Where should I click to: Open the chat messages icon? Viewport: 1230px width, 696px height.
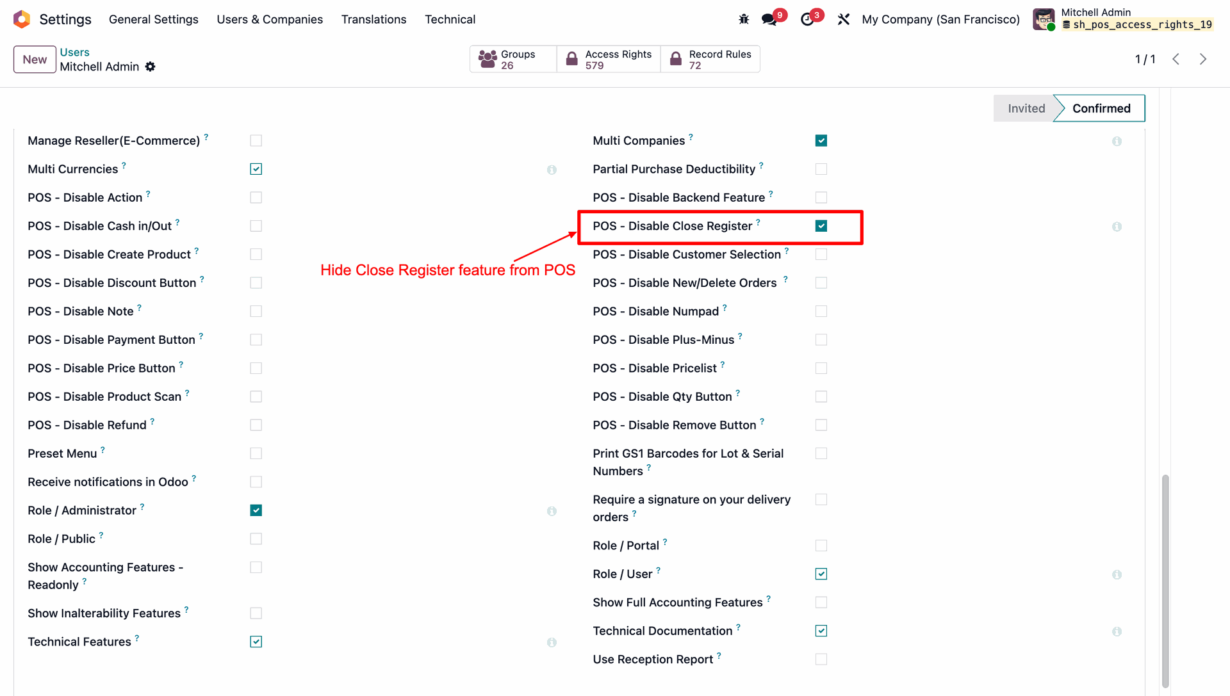(x=769, y=19)
